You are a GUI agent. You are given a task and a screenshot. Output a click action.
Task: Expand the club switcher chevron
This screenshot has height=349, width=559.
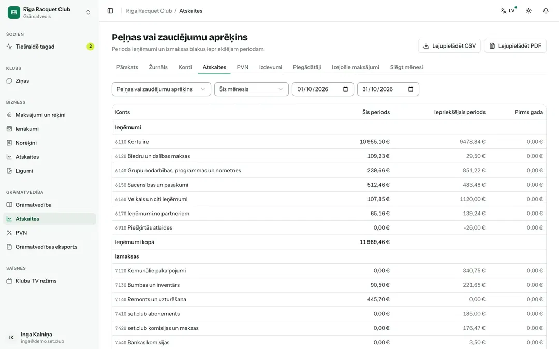pos(88,12)
